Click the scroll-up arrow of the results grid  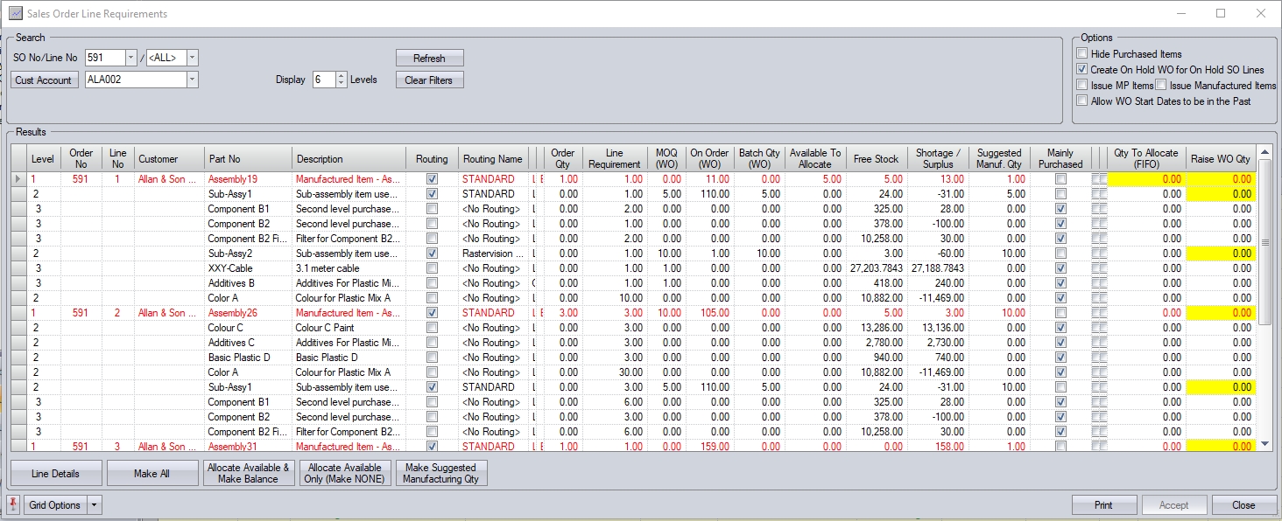(x=1264, y=152)
